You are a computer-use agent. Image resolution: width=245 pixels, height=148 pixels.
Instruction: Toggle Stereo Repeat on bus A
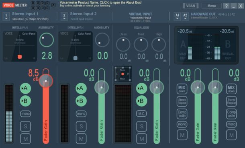pyautogui.click(x=182, y=101)
